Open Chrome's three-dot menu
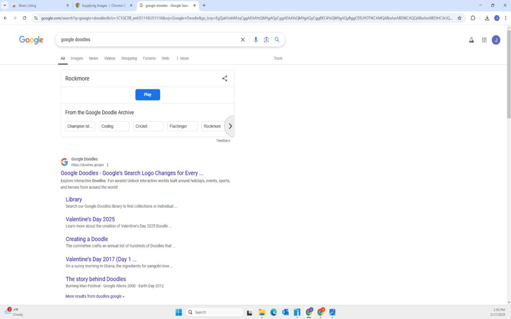The height and width of the screenshot is (319, 511). click(x=506, y=18)
